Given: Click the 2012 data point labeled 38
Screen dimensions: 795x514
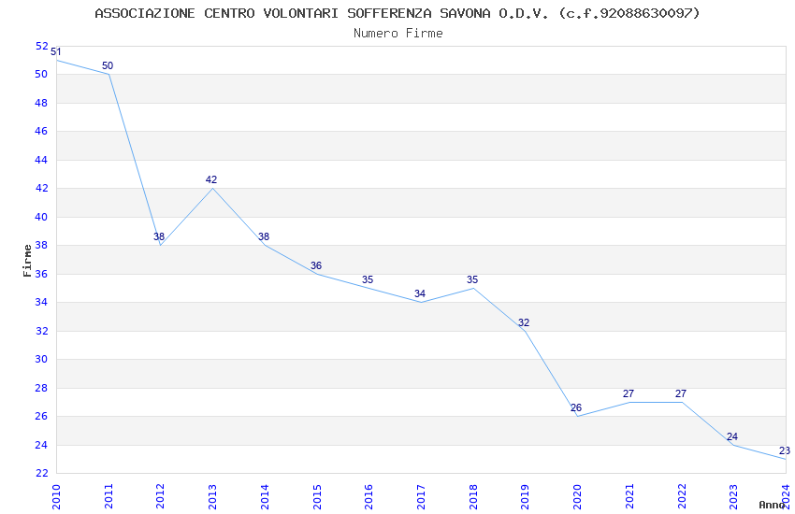Looking at the screenshot, I should [x=161, y=245].
